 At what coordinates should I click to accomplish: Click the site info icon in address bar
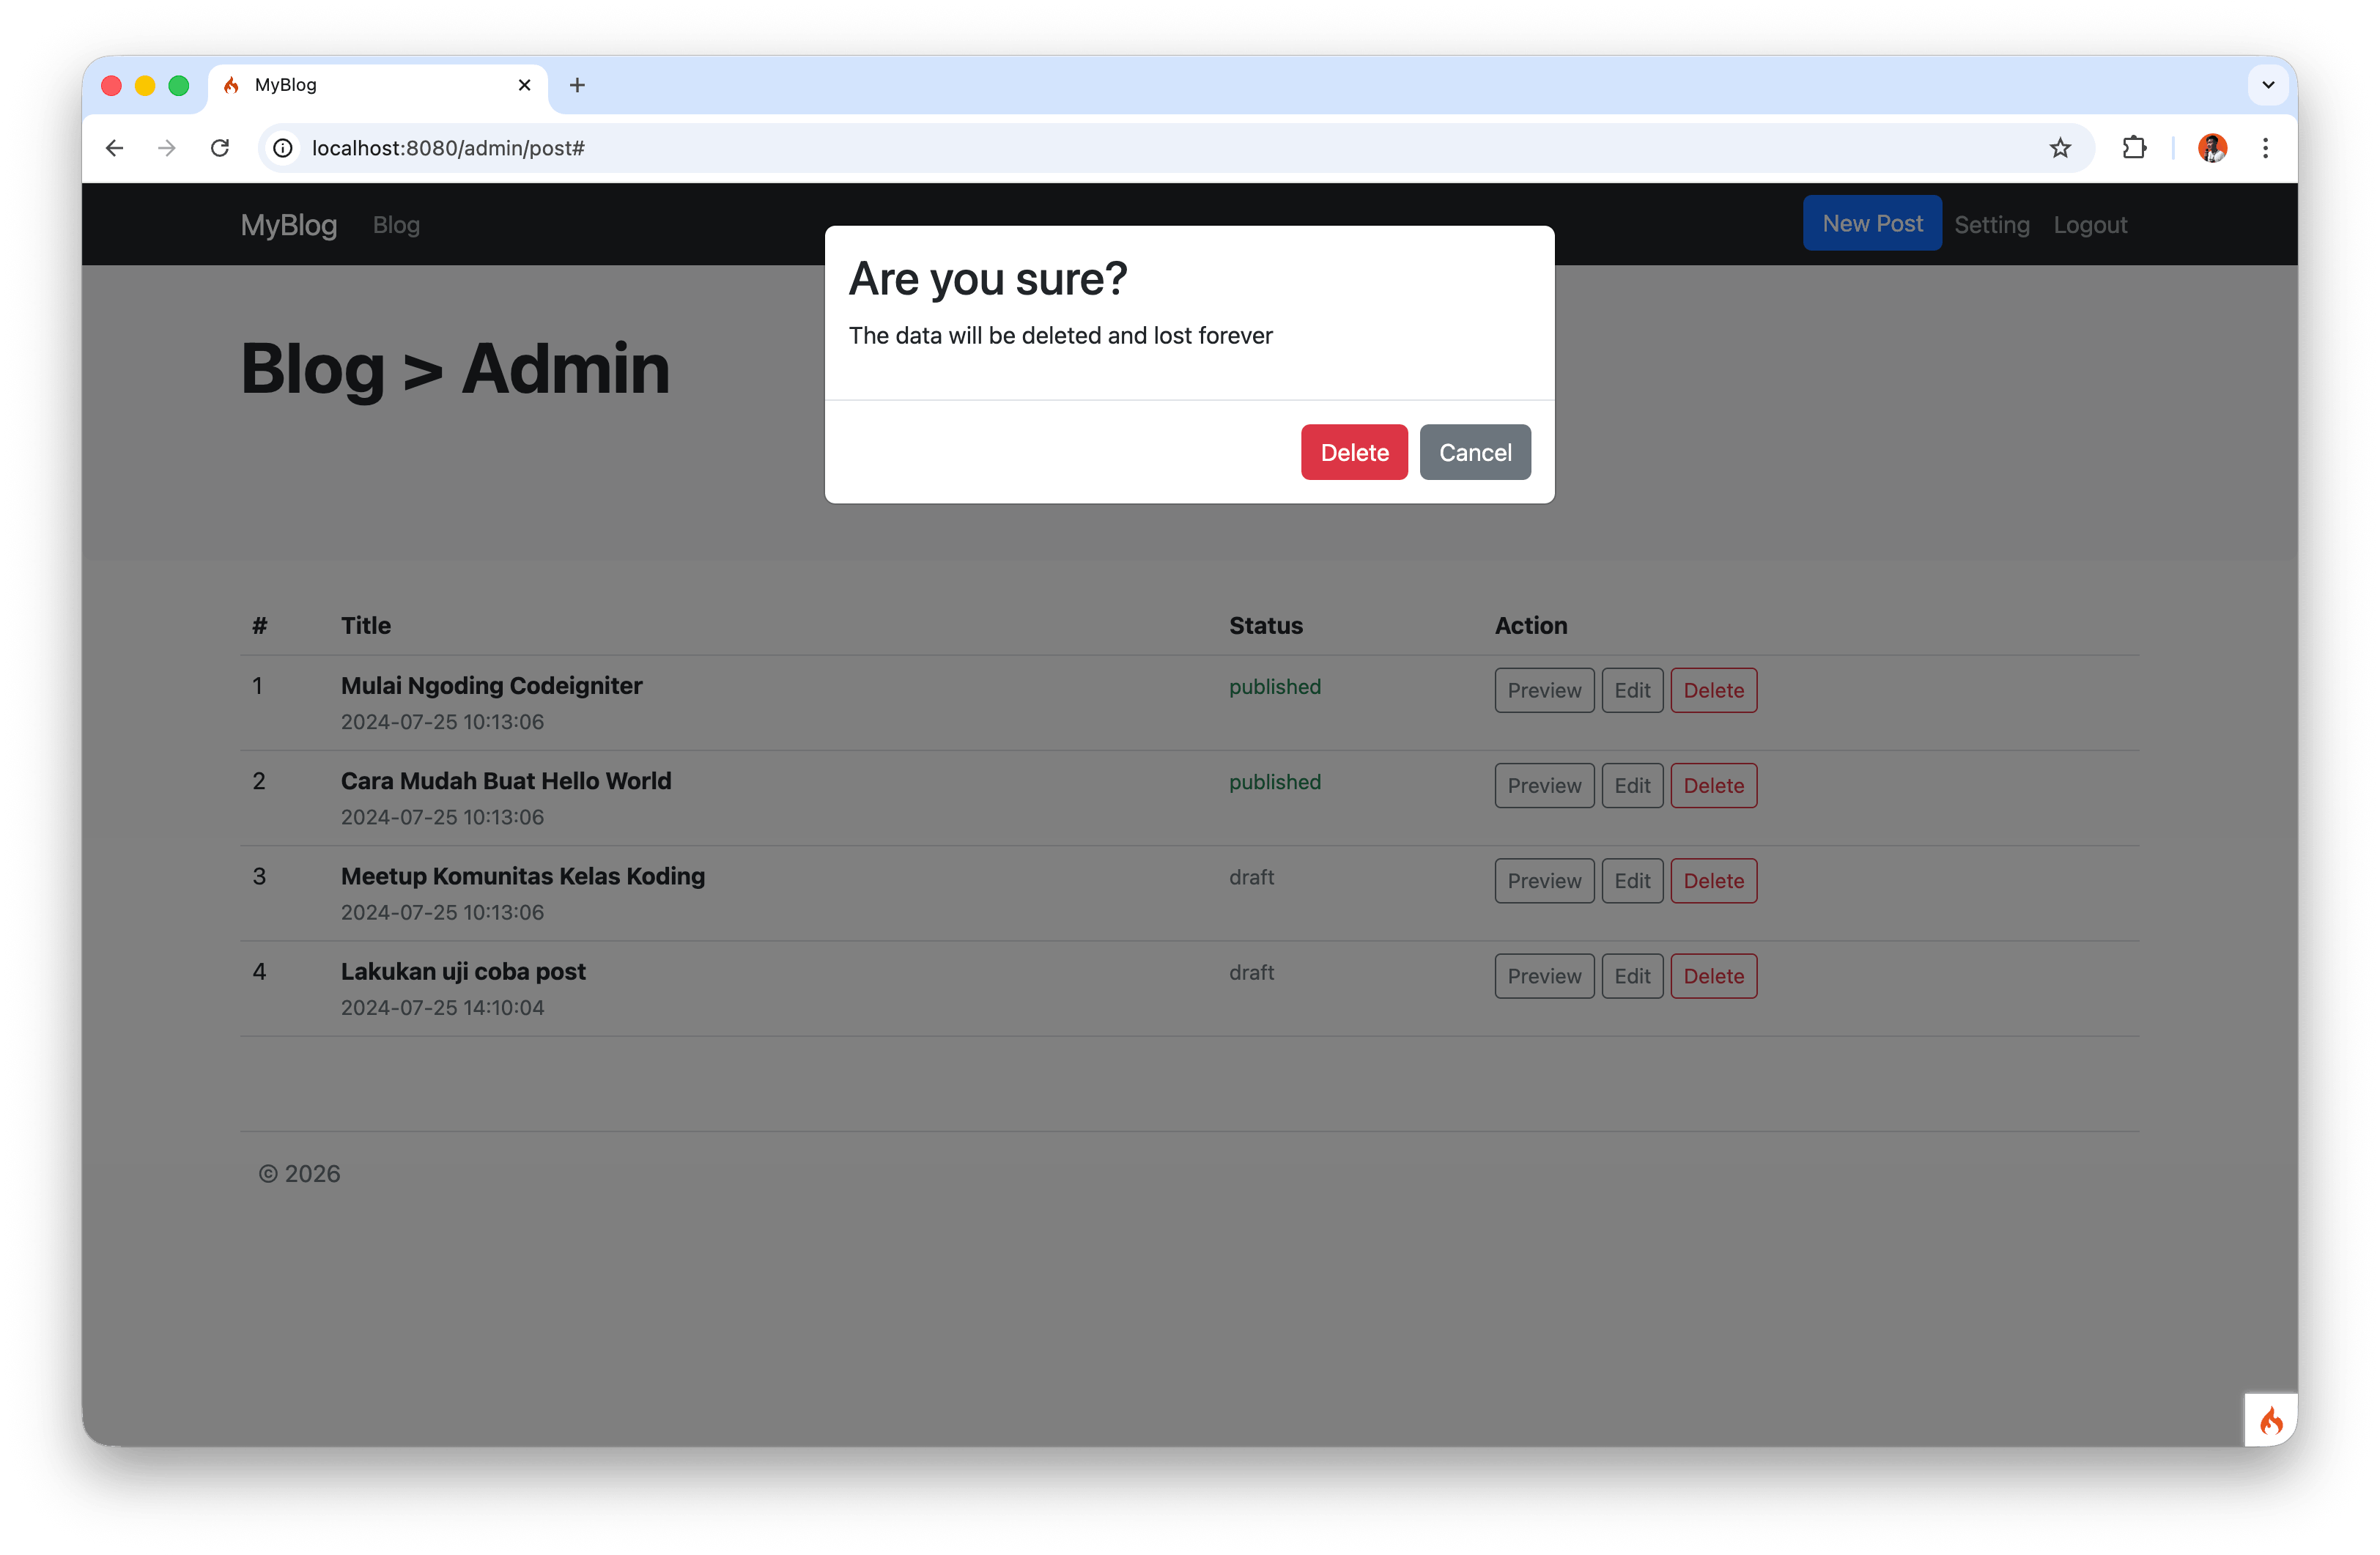pyautogui.click(x=284, y=148)
